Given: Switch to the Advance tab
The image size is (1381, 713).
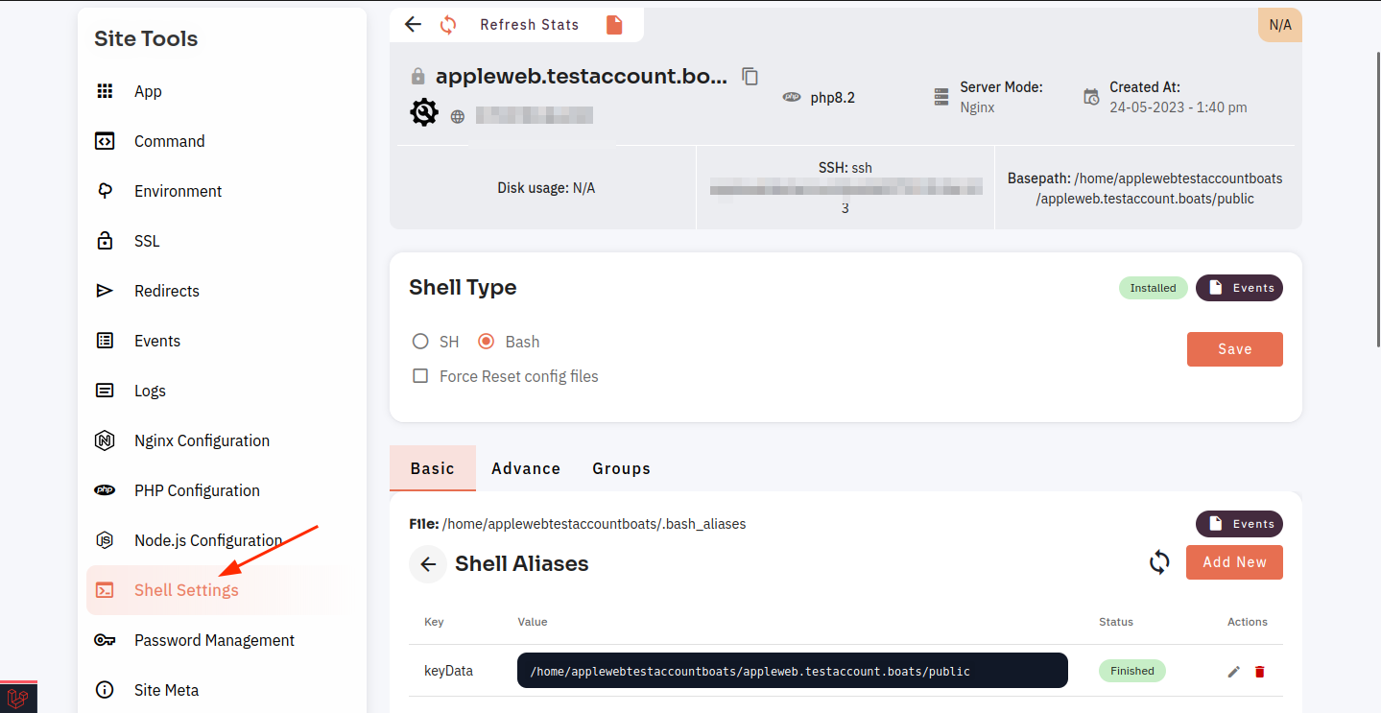Looking at the screenshot, I should 526,468.
